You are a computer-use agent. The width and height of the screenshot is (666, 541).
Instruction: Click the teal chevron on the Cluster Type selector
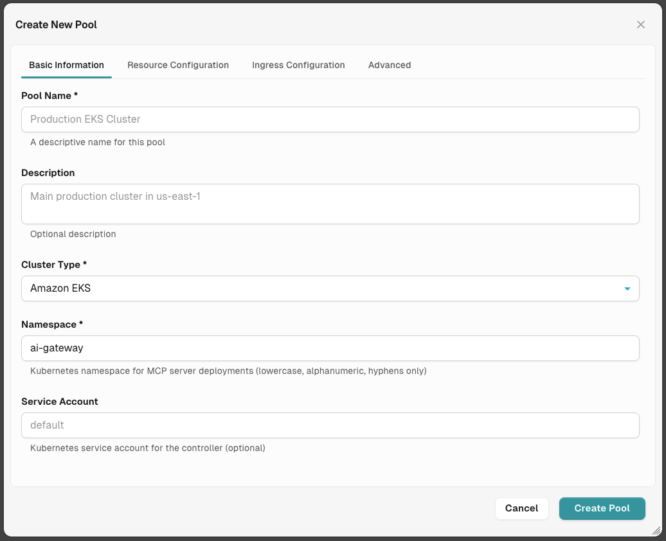click(627, 288)
